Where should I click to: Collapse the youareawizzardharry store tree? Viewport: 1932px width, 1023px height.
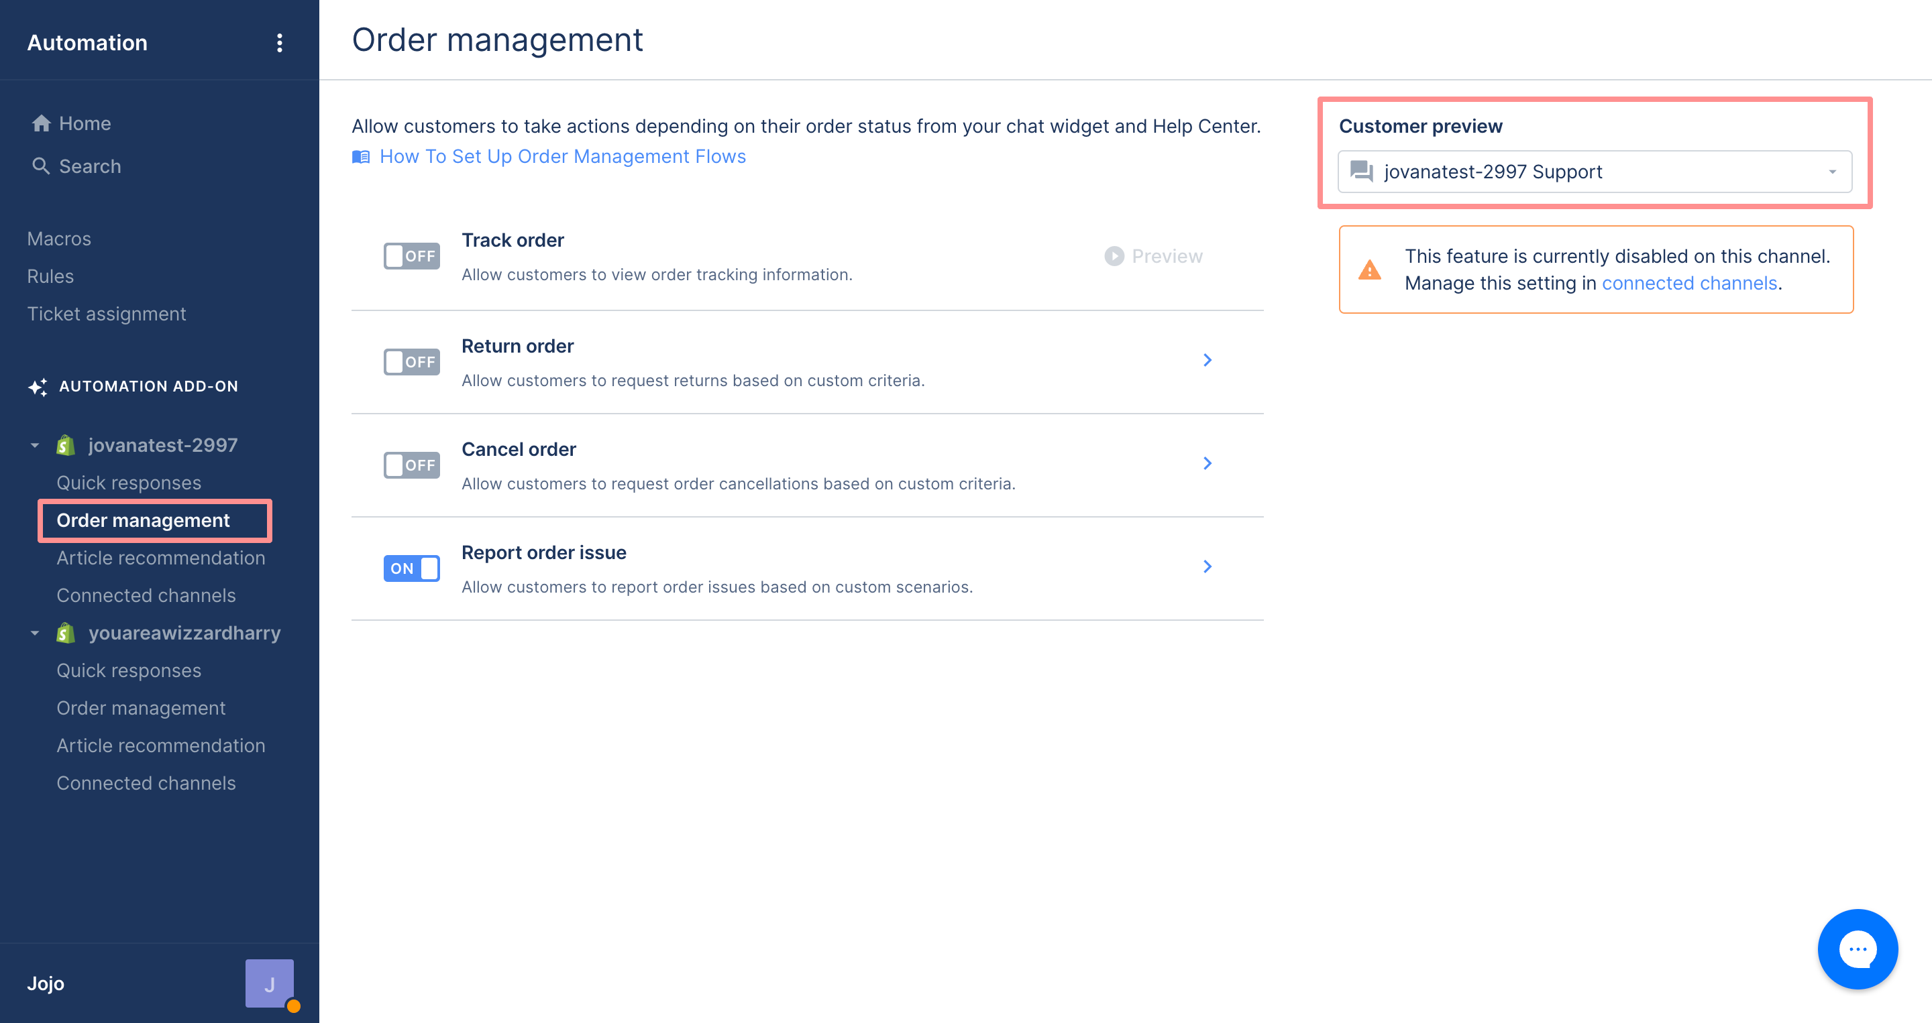34,634
